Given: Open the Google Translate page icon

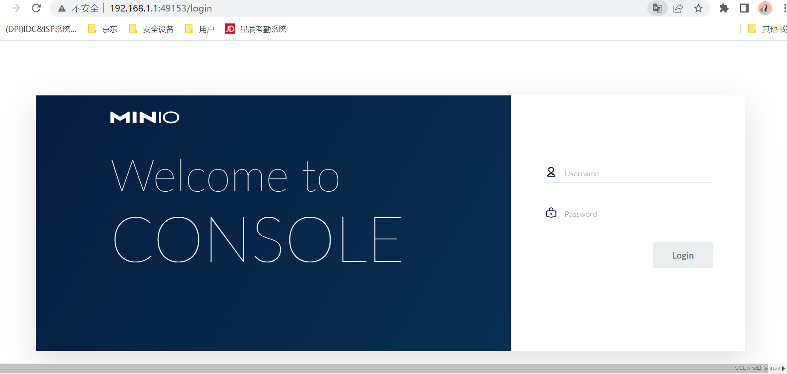Looking at the screenshot, I should coord(657,8).
